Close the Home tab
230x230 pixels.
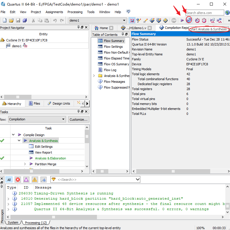click(x=111, y=28)
